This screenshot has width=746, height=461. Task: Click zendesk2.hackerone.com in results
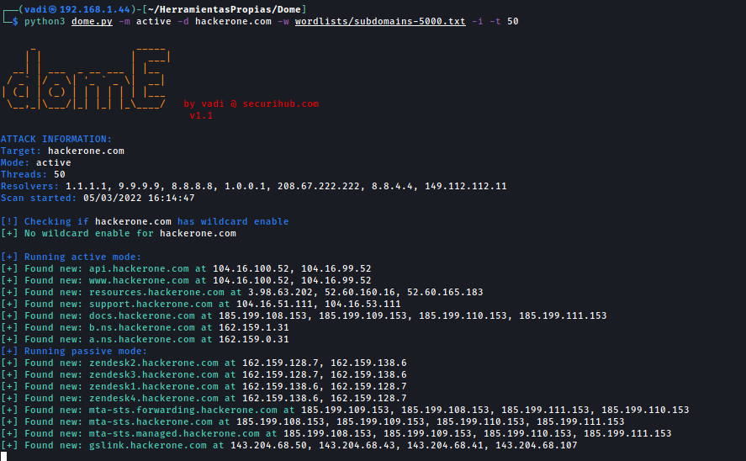click(154, 363)
